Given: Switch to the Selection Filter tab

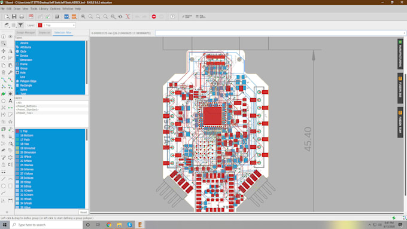Looking at the screenshot, I should tap(63, 33).
